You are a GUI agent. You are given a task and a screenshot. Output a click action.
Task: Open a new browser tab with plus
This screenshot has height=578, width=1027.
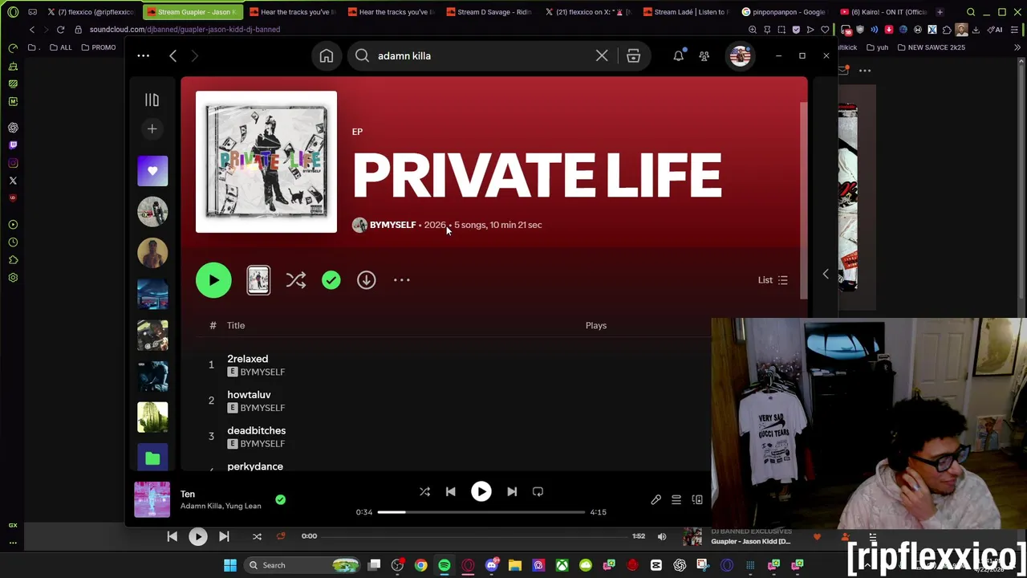click(940, 12)
